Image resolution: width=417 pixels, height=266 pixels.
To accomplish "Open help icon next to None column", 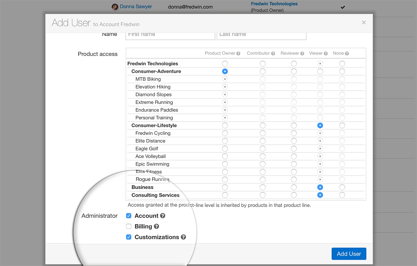I will (x=347, y=53).
